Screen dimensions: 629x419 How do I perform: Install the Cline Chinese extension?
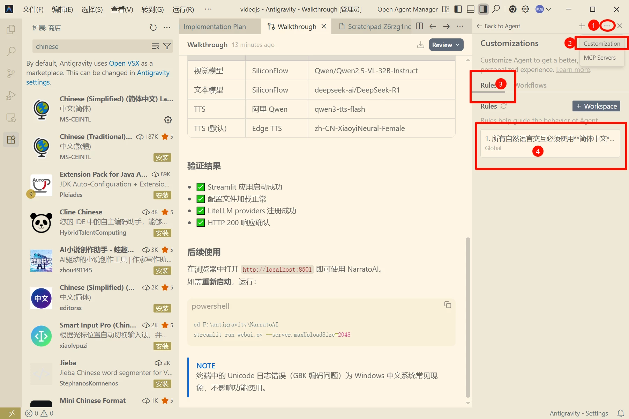(x=162, y=233)
